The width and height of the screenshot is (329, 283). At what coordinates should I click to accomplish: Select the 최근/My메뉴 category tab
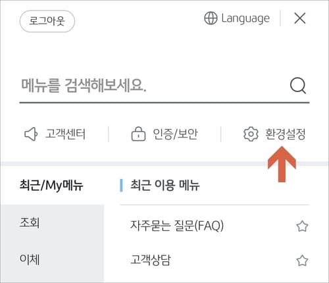(x=51, y=185)
